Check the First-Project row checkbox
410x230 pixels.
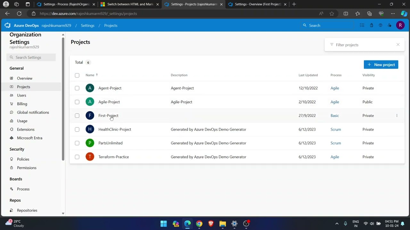click(x=77, y=116)
